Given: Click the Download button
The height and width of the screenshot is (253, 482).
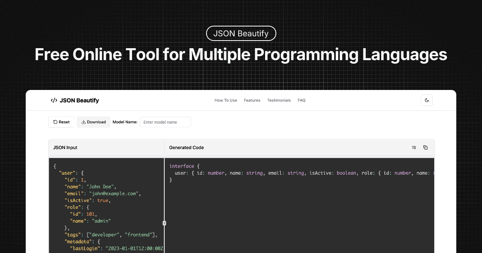Looking at the screenshot, I should (x=93, y=122).
